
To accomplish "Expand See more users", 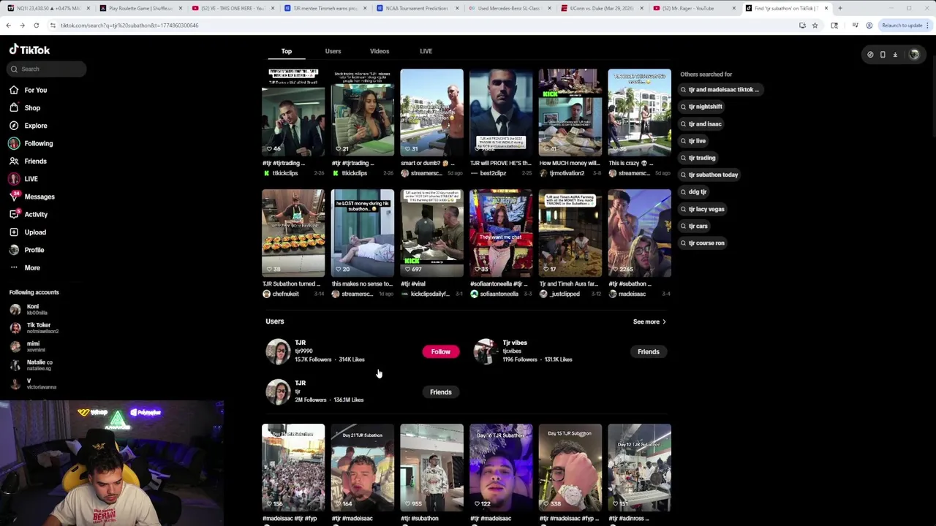I will [x=649, y=321].
